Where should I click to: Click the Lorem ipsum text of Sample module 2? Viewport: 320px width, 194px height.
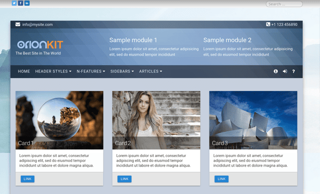248,51
